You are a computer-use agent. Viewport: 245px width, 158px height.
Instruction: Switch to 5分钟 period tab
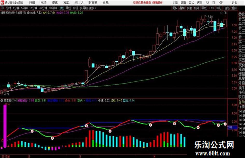pos(24,8)
